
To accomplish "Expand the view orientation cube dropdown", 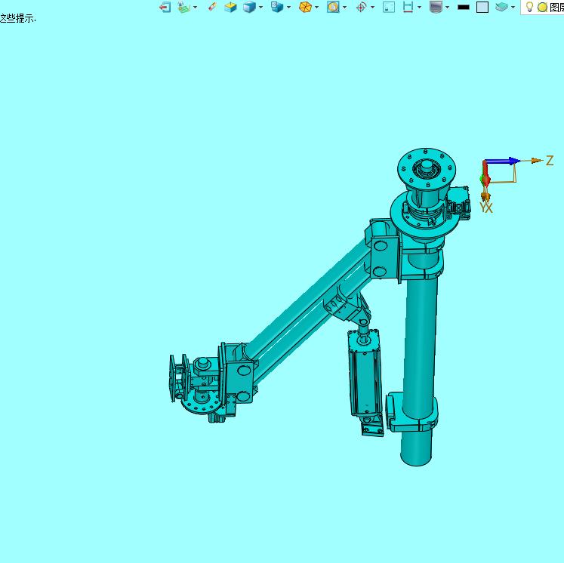I will 289,8.
